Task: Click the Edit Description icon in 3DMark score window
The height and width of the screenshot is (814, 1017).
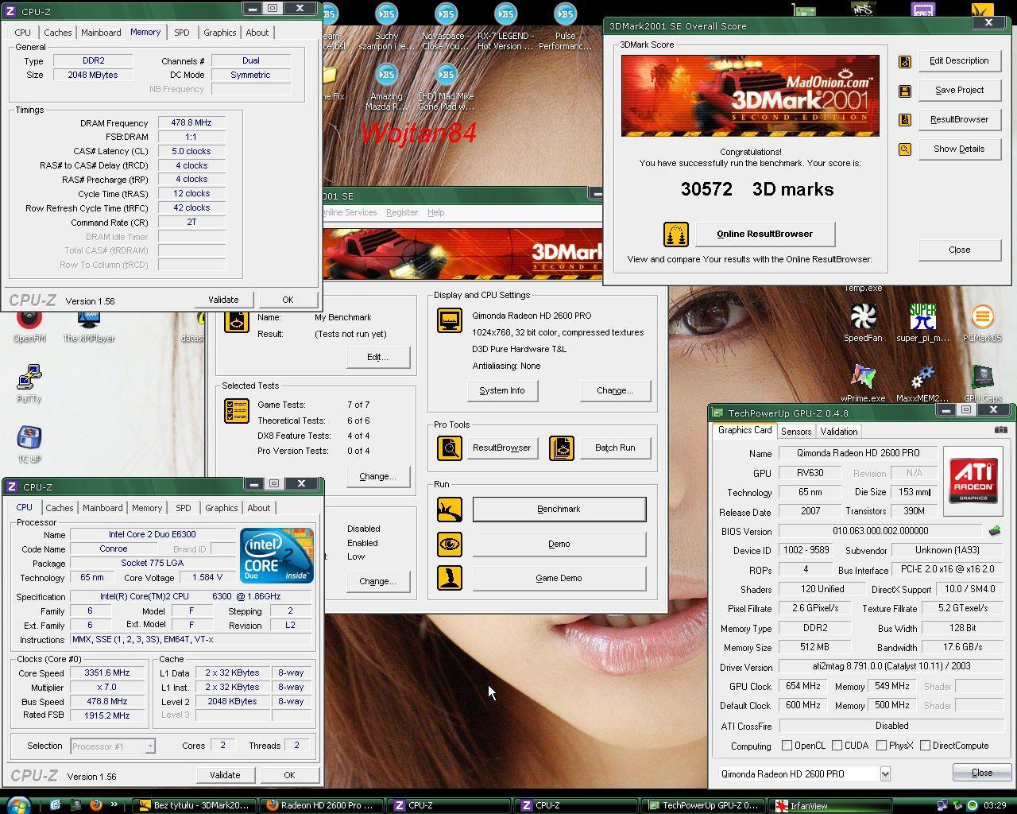Action: 904,61
